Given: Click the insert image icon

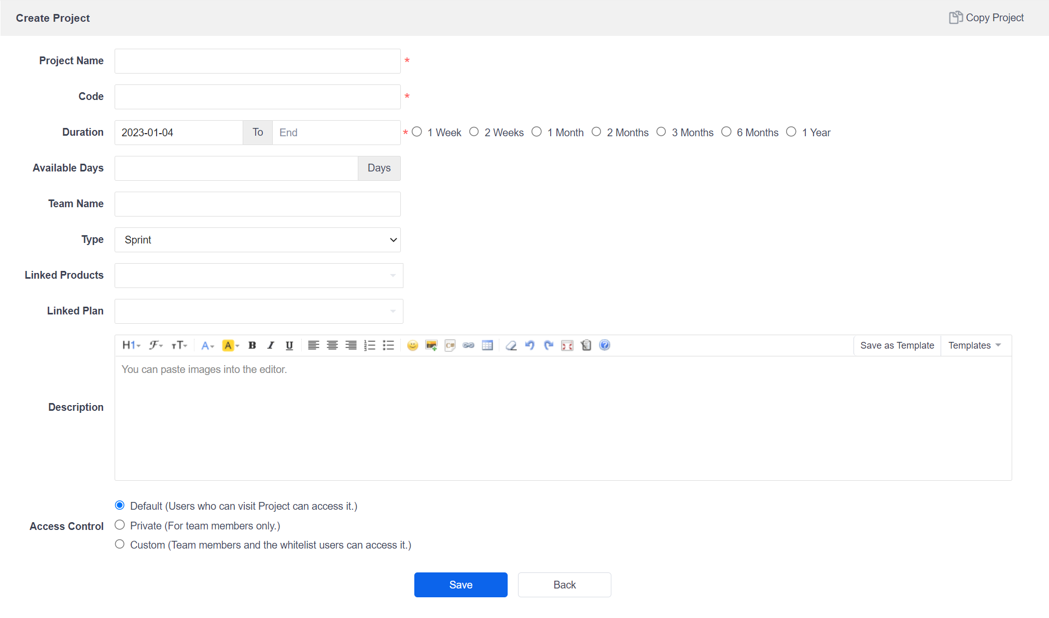Looking at the screenshot, I should [x=431, y=346].
